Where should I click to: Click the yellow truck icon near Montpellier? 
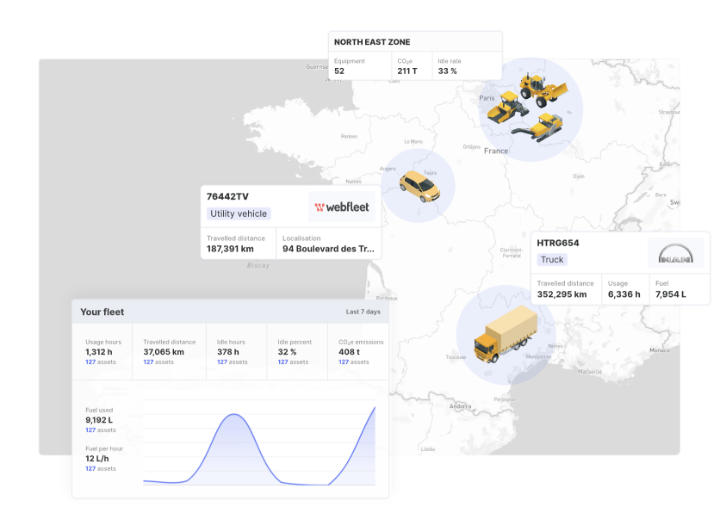(x=505, y=334)
